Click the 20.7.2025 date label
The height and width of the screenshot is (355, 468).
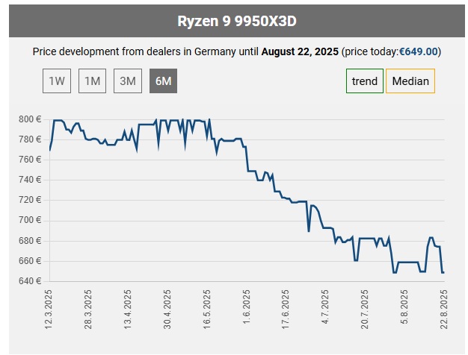pyautogui.click(x=365, y=310)
